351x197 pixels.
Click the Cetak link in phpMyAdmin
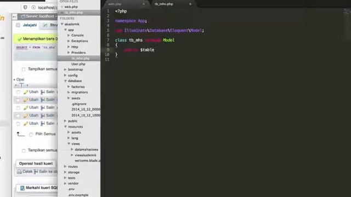pyautogui.click(x=27, y=171)
